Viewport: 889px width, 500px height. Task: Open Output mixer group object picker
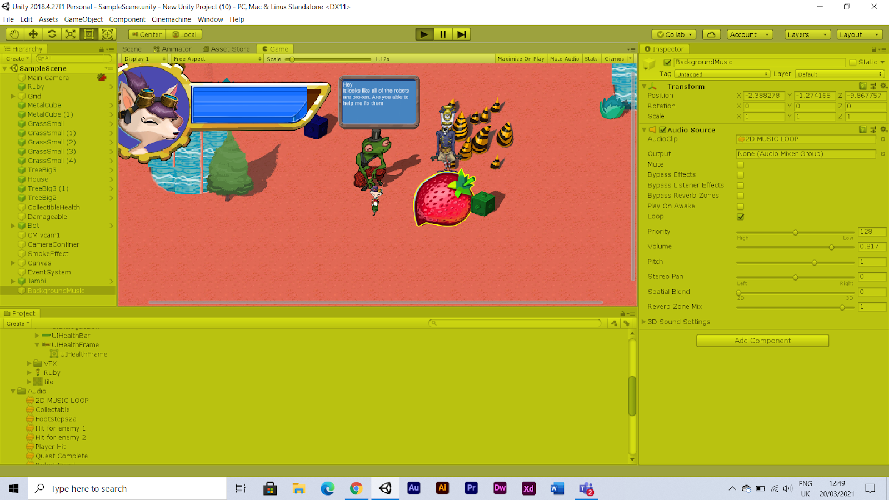(882, 154)
